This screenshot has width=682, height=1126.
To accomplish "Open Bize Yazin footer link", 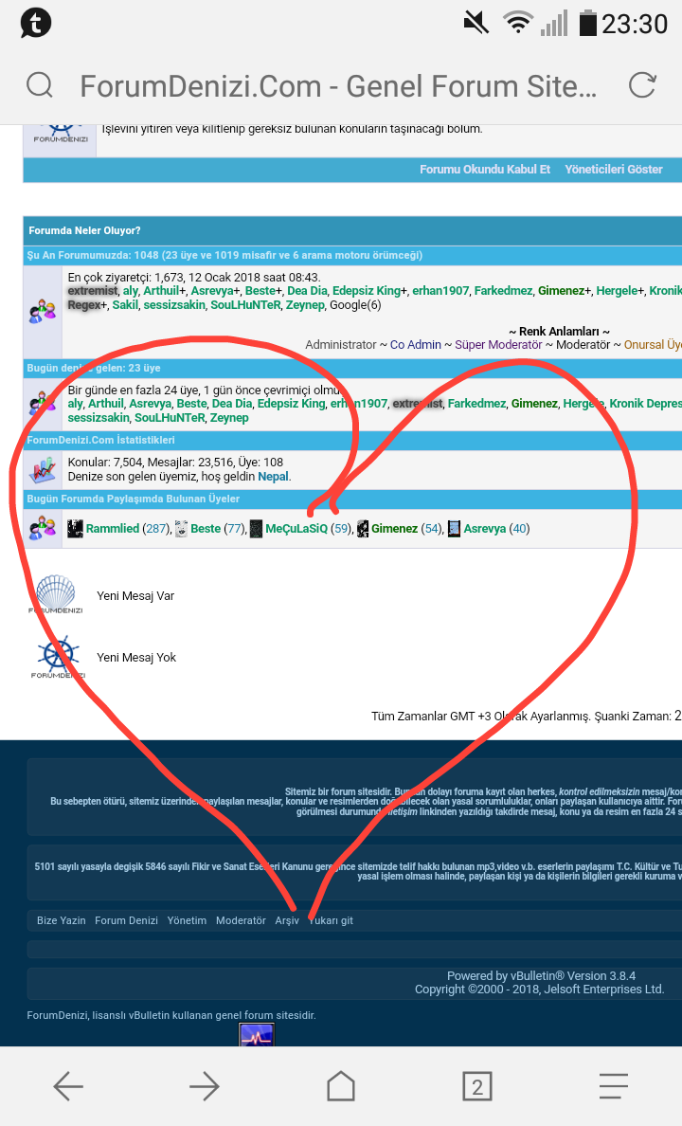I will pos(61,920).
